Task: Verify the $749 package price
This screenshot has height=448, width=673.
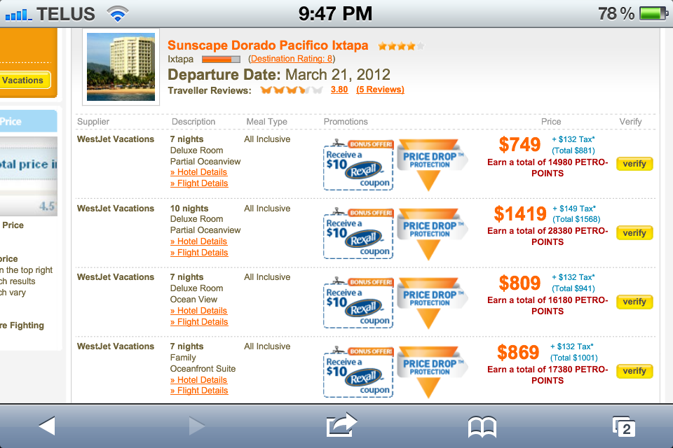Action: 634,164
